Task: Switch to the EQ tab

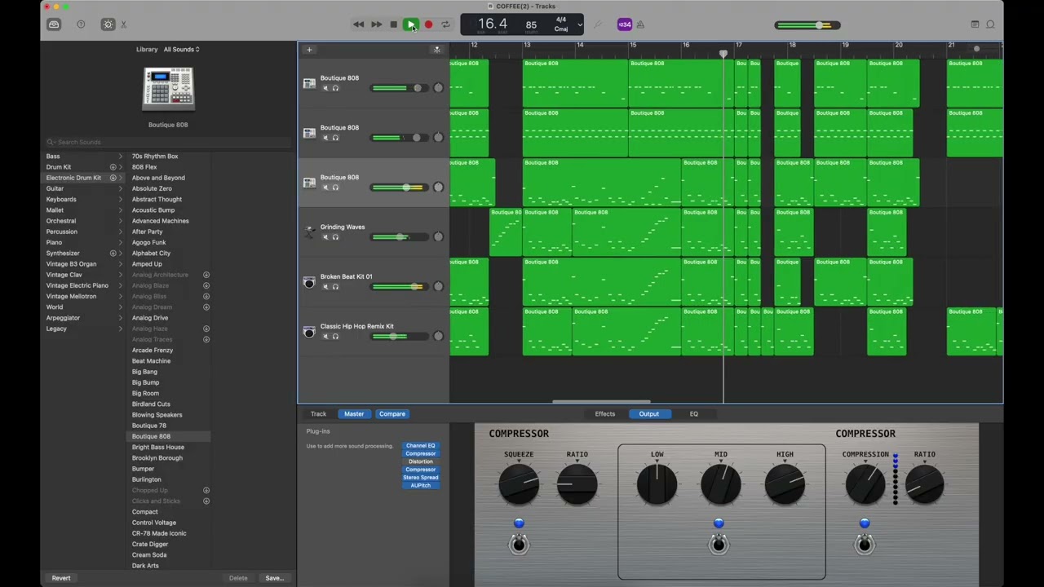Action: (x=694, y=414)
